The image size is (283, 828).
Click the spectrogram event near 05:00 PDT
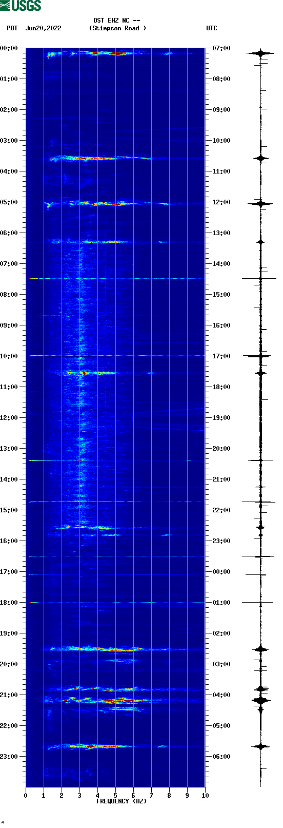pyautogui.click(x=107, y=204)
